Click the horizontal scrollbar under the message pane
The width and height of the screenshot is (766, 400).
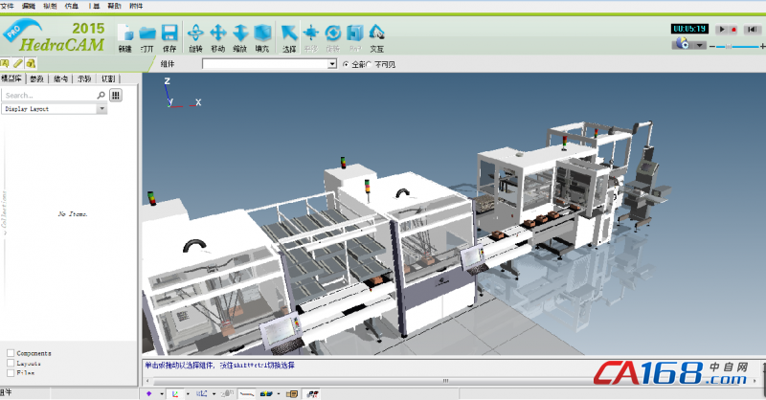(445, 381)
